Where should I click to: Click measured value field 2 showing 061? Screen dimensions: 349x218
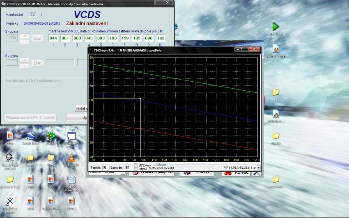click(65, 38)
